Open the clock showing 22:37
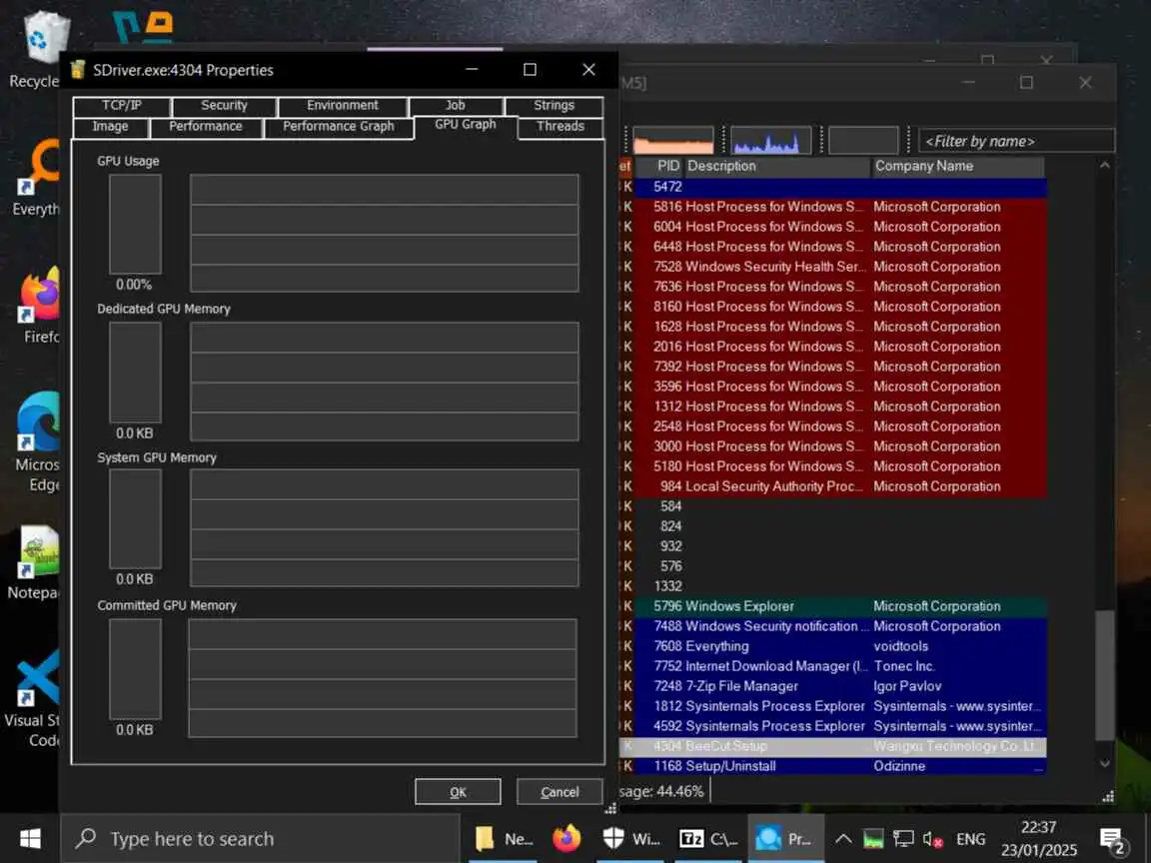 [x=1039, y=838]
